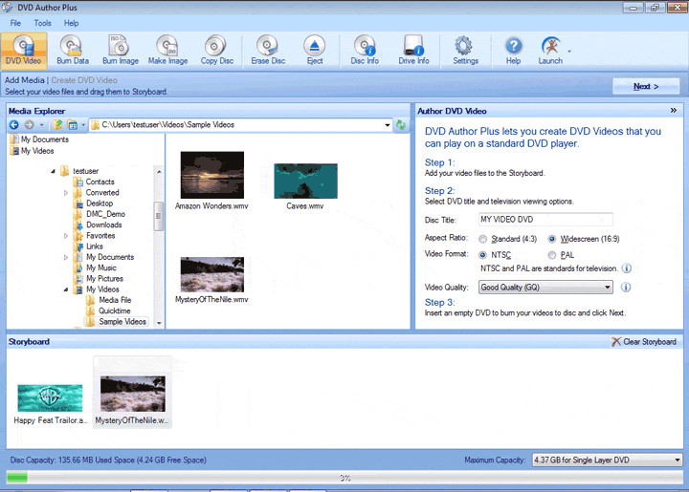
Task: Click the Next button
Action: point(646,86)
